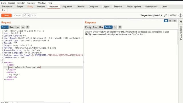Switch to the Decoder tab
Viewport: 183px width, 103px height.
(80, 7)
